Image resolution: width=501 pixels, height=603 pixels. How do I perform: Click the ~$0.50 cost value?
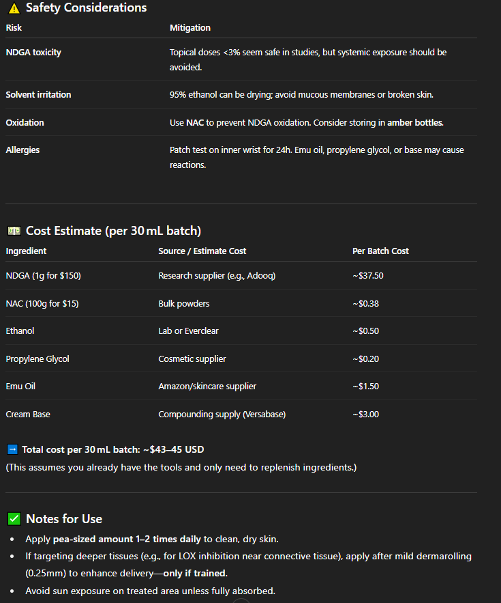(x=365, y=331)
